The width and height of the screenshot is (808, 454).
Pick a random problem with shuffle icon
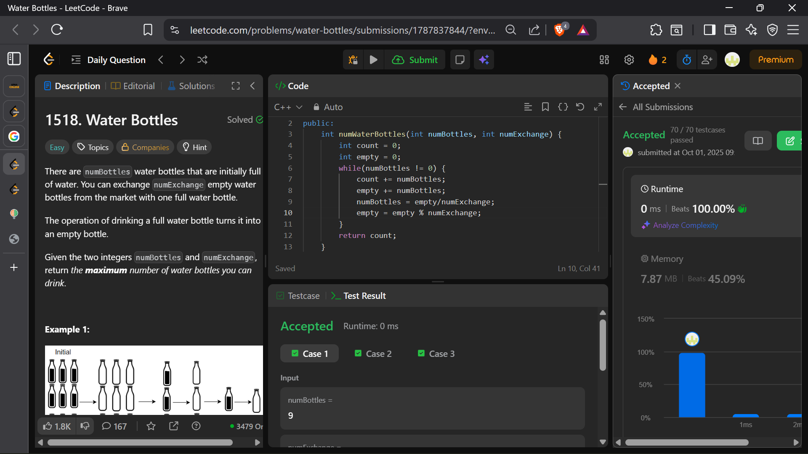[x=202, y=60]
